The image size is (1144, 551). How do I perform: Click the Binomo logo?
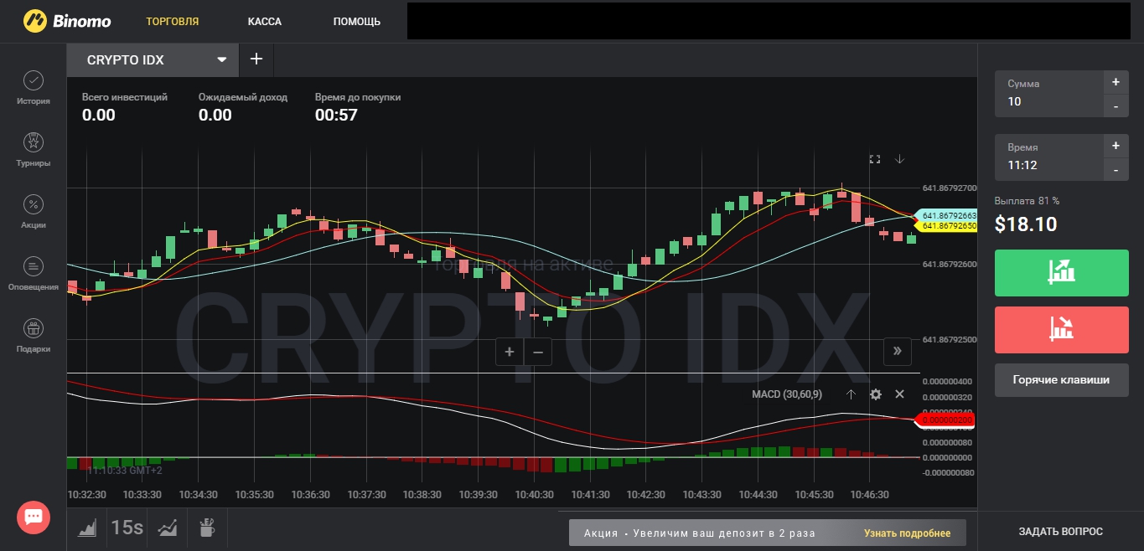point(67,21)
